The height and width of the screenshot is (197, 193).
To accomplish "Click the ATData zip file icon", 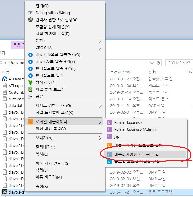I will pyautogui.click(x=5, y=79).
